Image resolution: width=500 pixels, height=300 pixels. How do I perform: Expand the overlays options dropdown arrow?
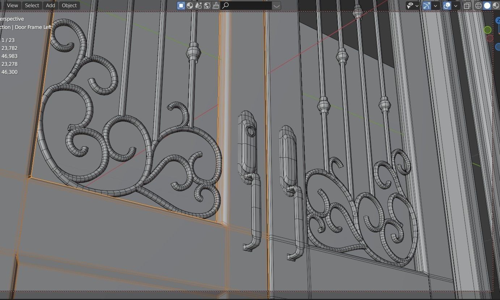tap(455, 5)
